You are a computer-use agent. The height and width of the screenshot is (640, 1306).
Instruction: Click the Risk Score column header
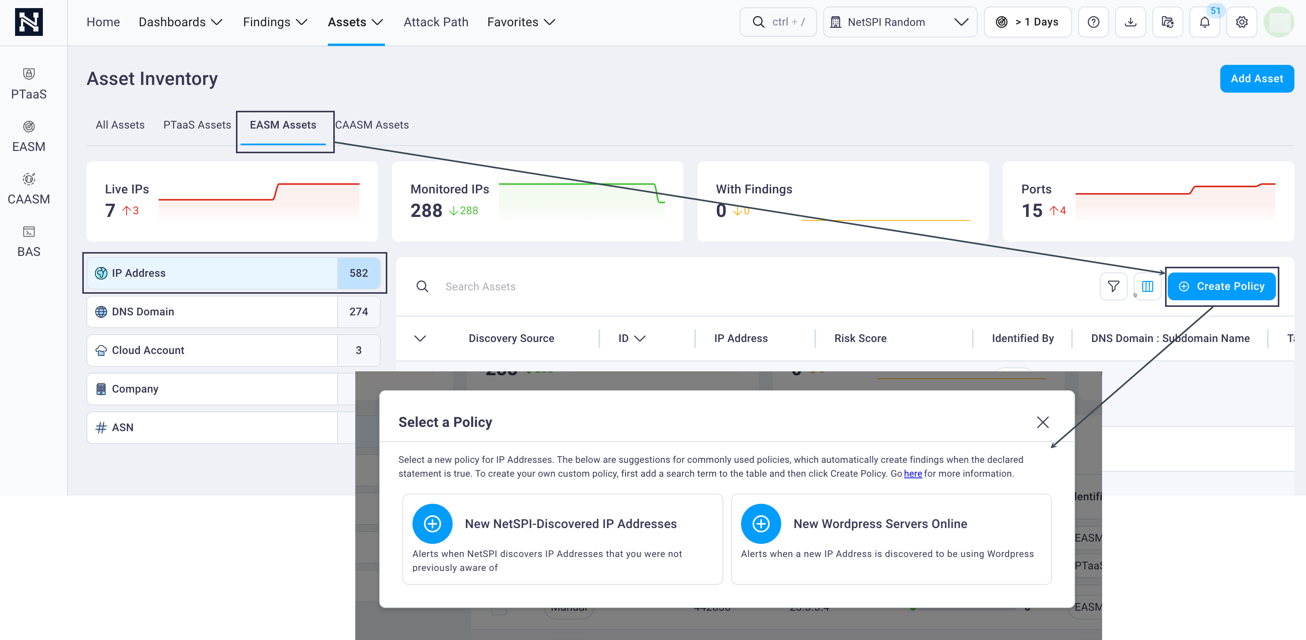click(860, 338)
